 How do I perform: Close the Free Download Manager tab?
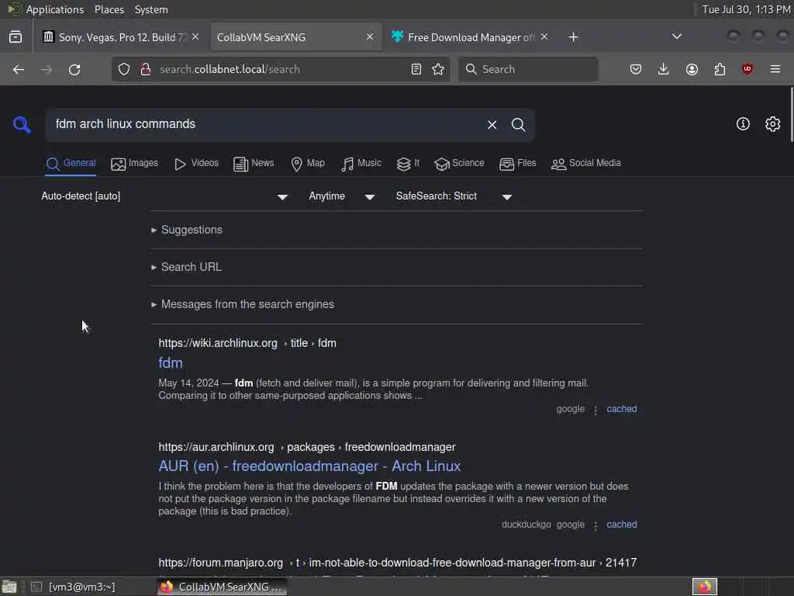point(544,37)
